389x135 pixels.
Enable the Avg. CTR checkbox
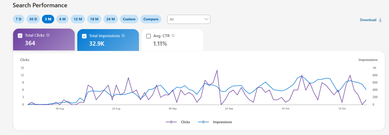coord(149,36)
